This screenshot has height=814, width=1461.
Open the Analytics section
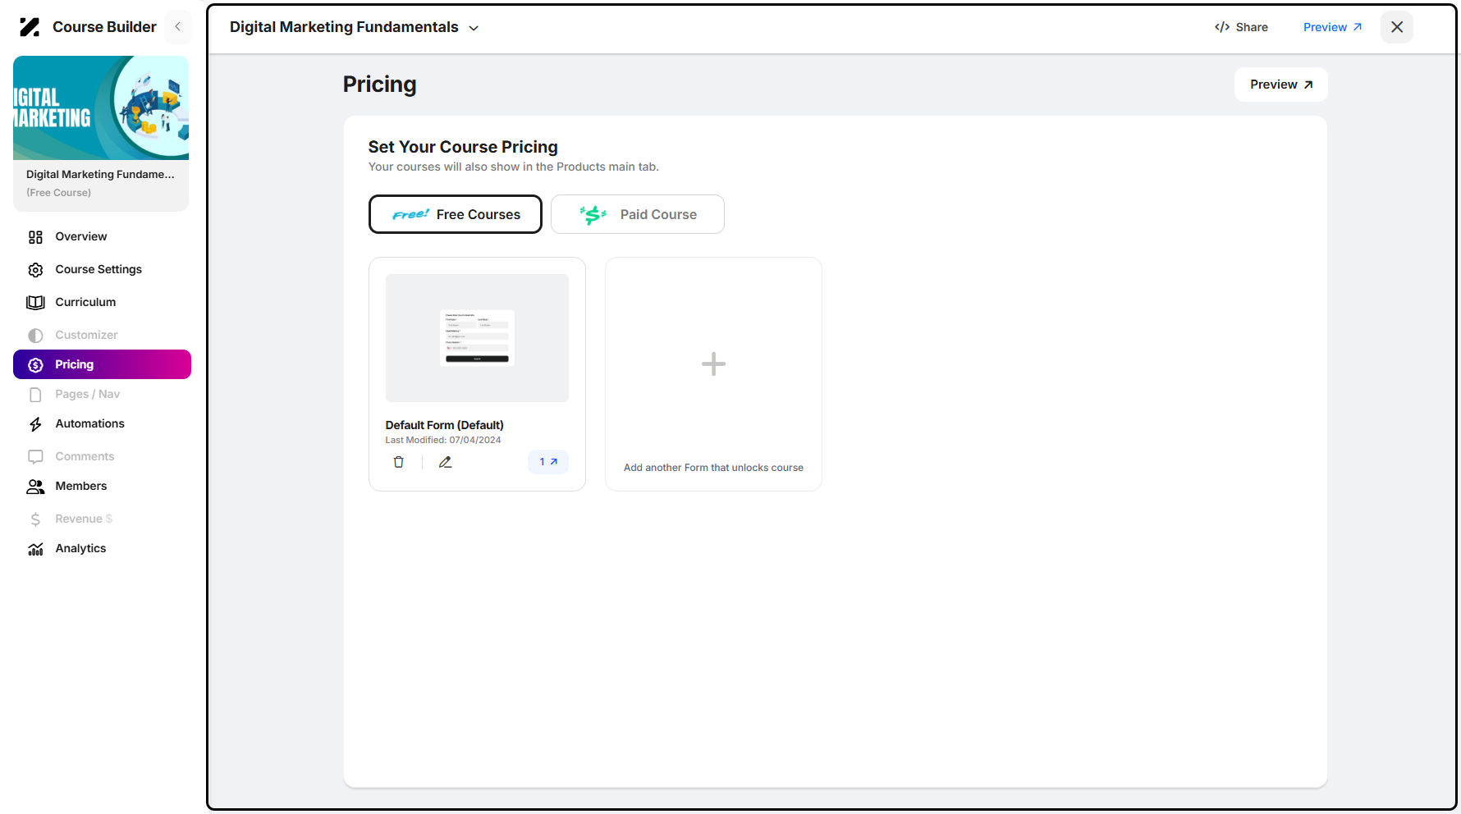(102, 548)
